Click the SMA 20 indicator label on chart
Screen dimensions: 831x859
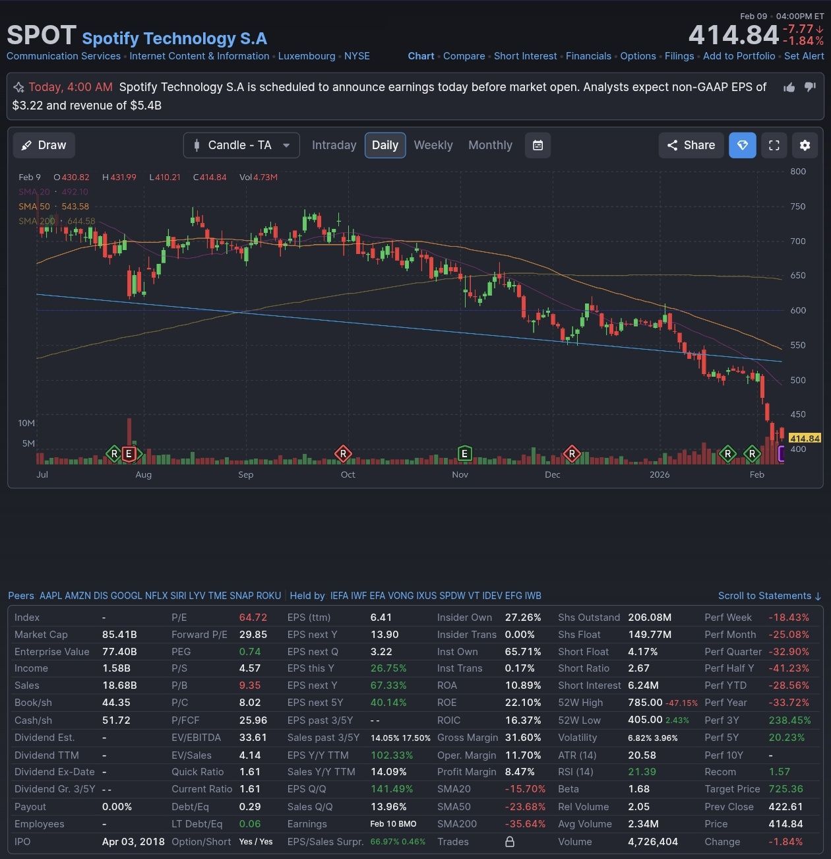click(34, 192)
